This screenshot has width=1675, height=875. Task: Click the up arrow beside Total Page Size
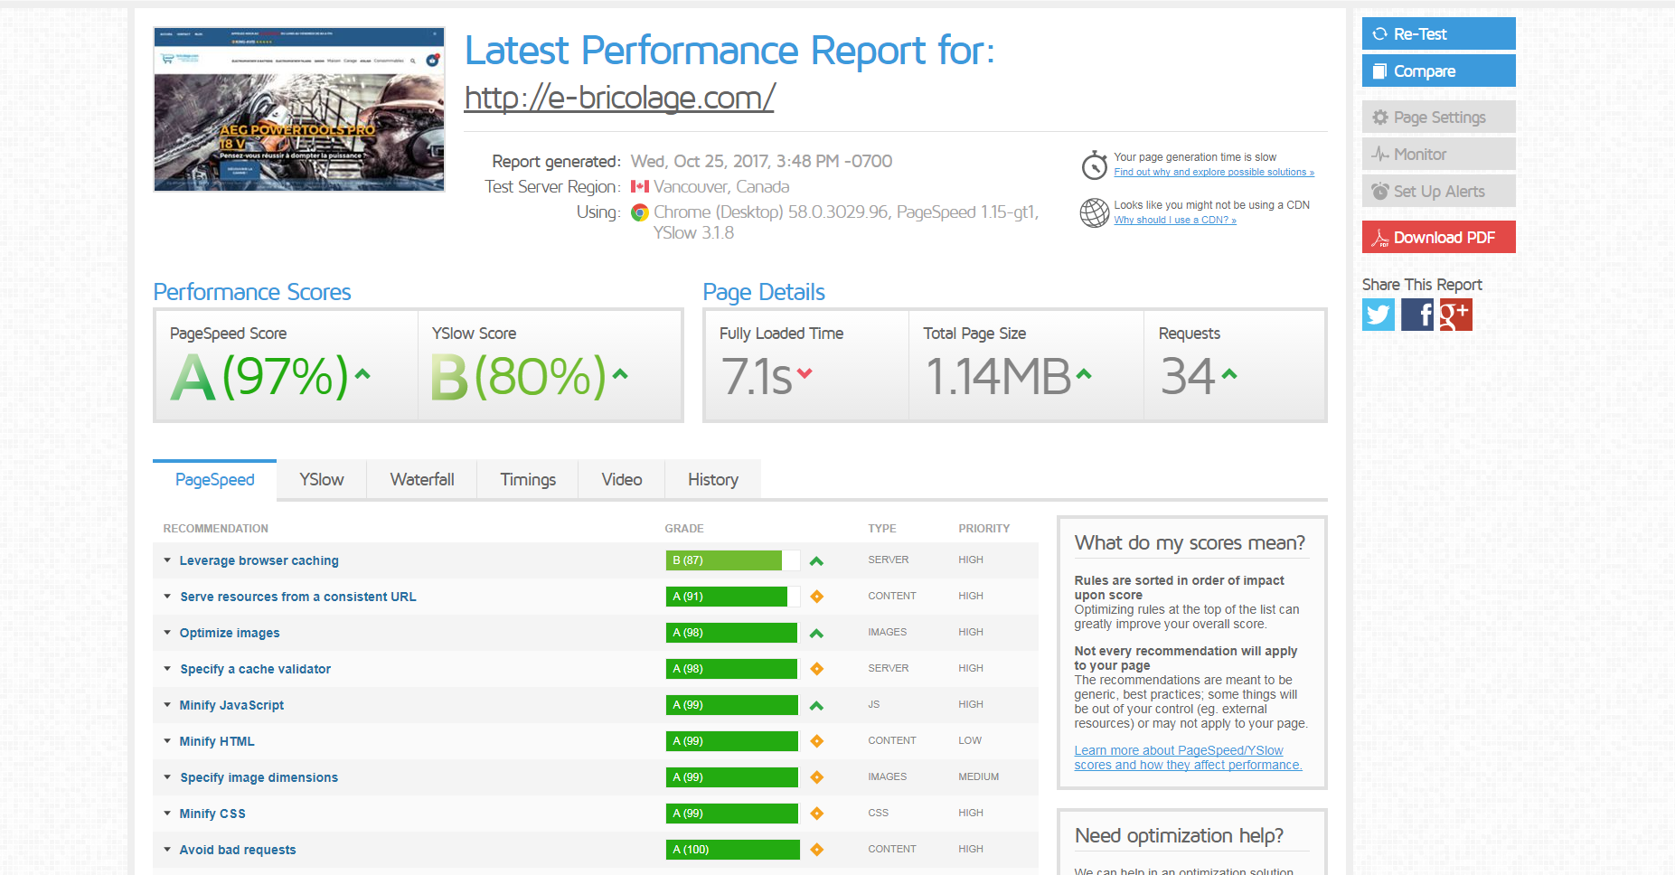(1084, 373)
